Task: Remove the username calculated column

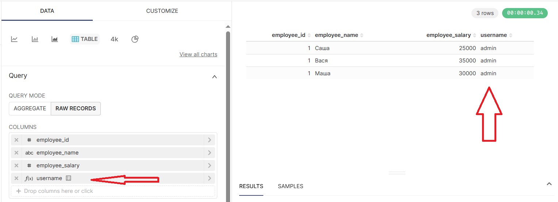Action: point(16,178)
